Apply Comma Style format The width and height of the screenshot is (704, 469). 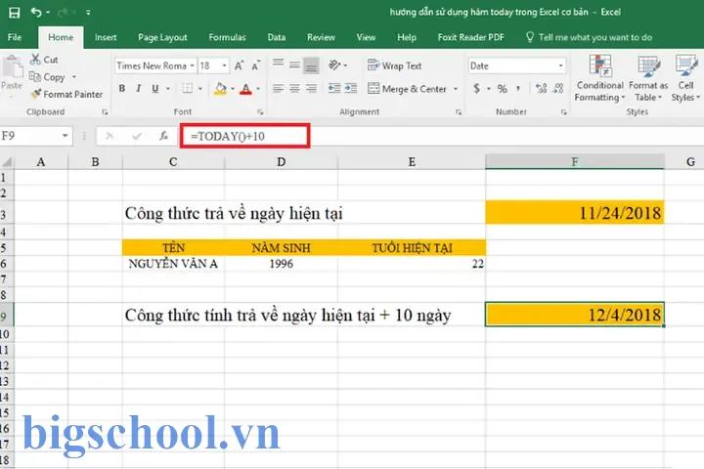[518, 88]
